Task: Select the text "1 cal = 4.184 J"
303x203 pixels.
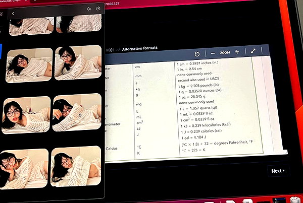Action: (x=193, y=138)
